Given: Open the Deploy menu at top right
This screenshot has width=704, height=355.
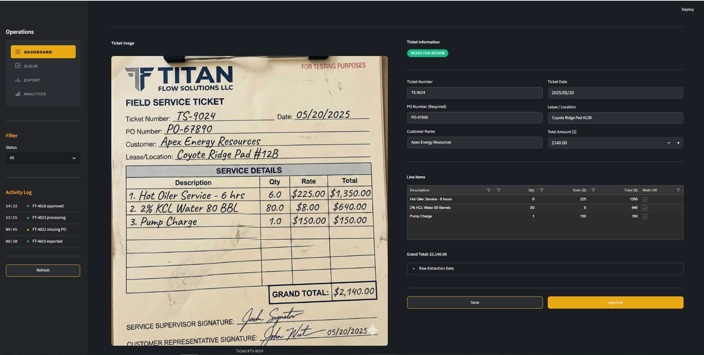Looking at the screenshot, I should 687,10.
